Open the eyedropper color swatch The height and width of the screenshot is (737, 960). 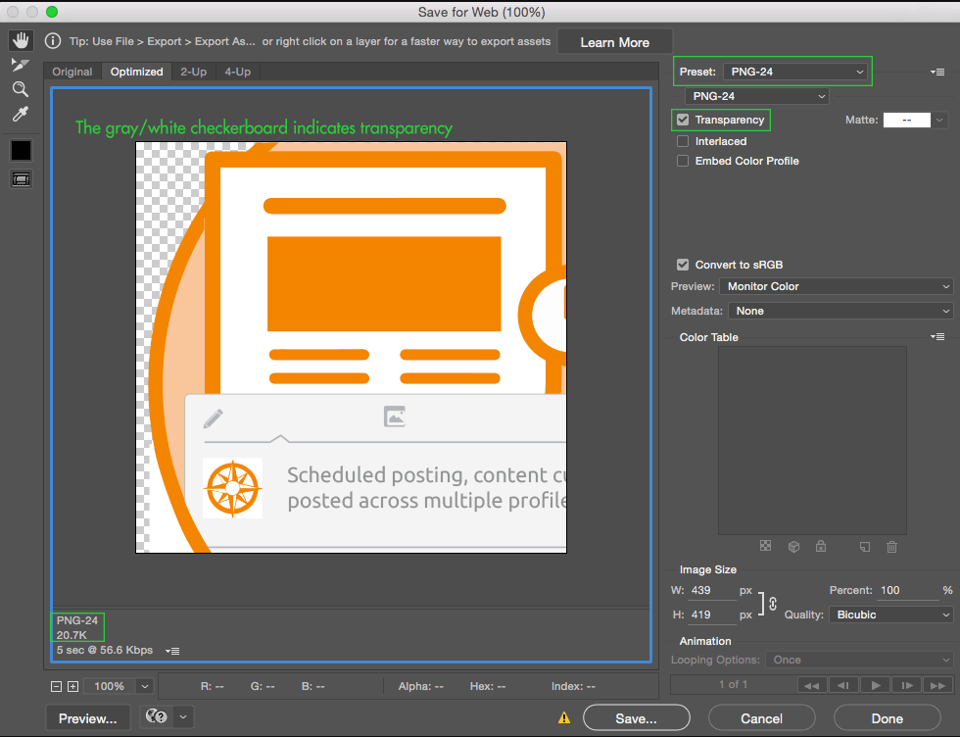coord(21,150)
